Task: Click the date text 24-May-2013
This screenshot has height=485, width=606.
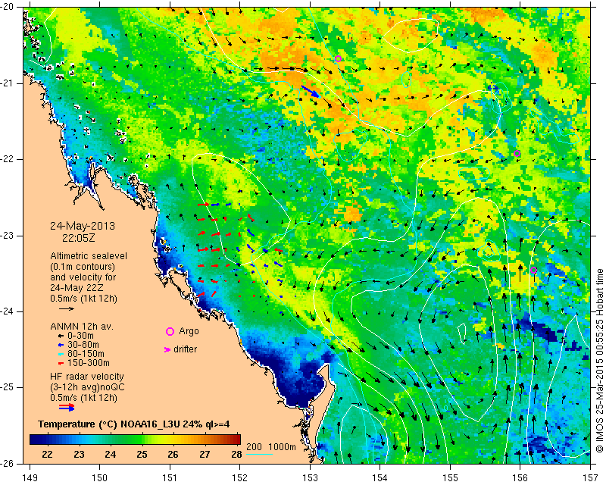Action: point(83,226)
